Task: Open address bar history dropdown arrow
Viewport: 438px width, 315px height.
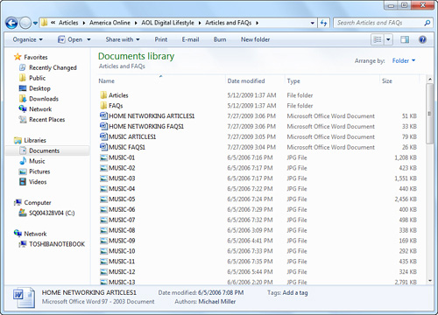Action: click(313, 23)
